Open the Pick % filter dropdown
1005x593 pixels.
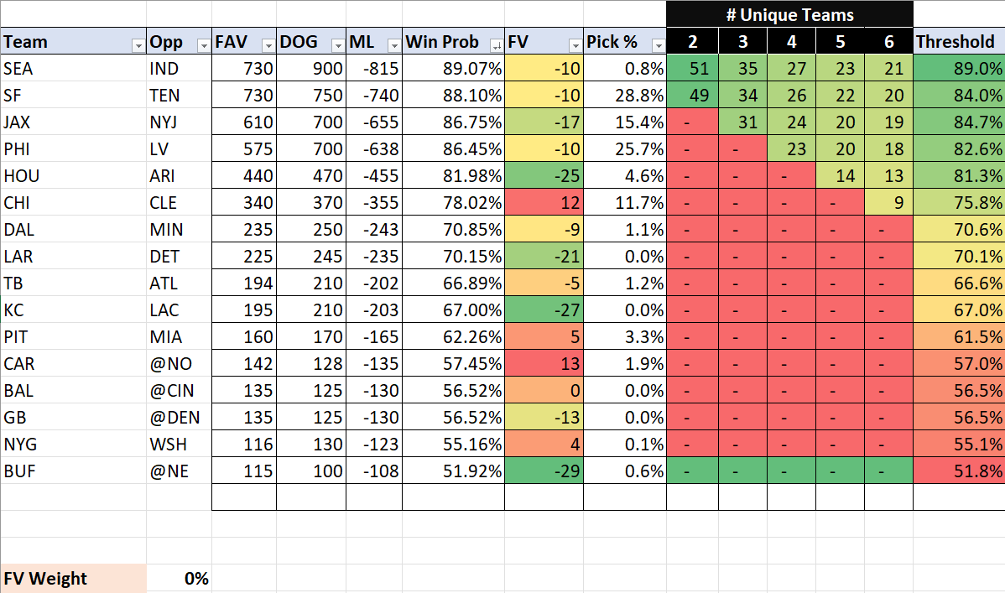[x=658, y=45]
